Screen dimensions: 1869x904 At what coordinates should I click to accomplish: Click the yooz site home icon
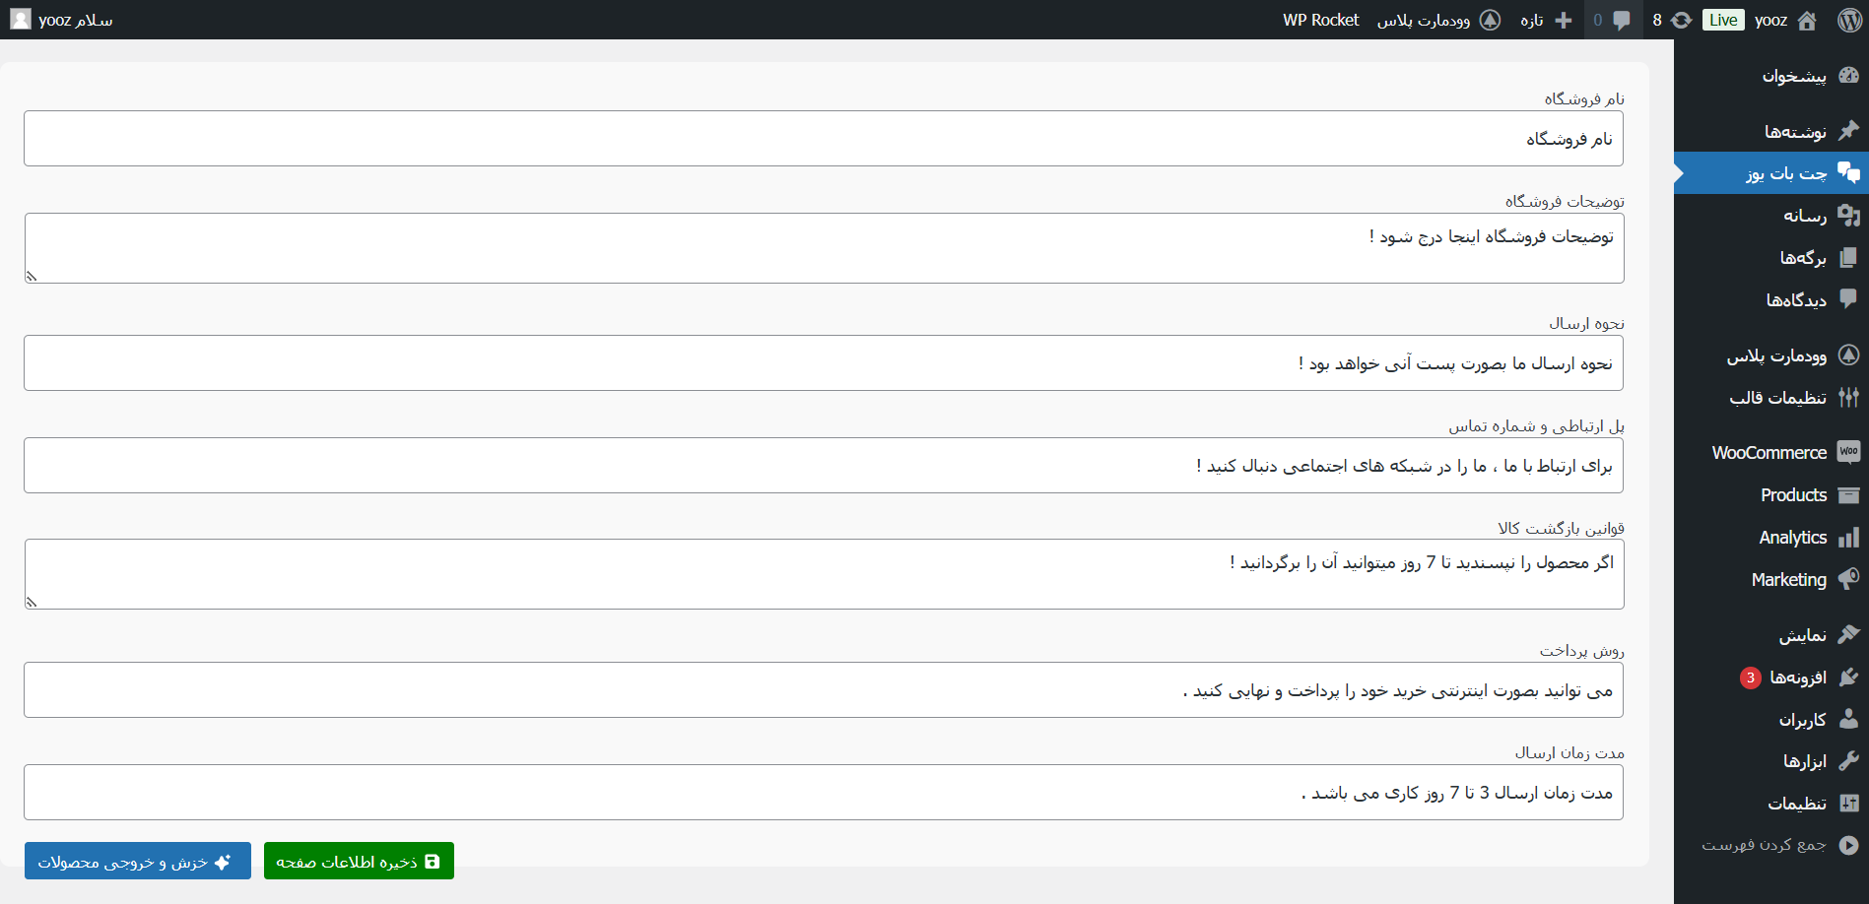(x=1807, y=20)
